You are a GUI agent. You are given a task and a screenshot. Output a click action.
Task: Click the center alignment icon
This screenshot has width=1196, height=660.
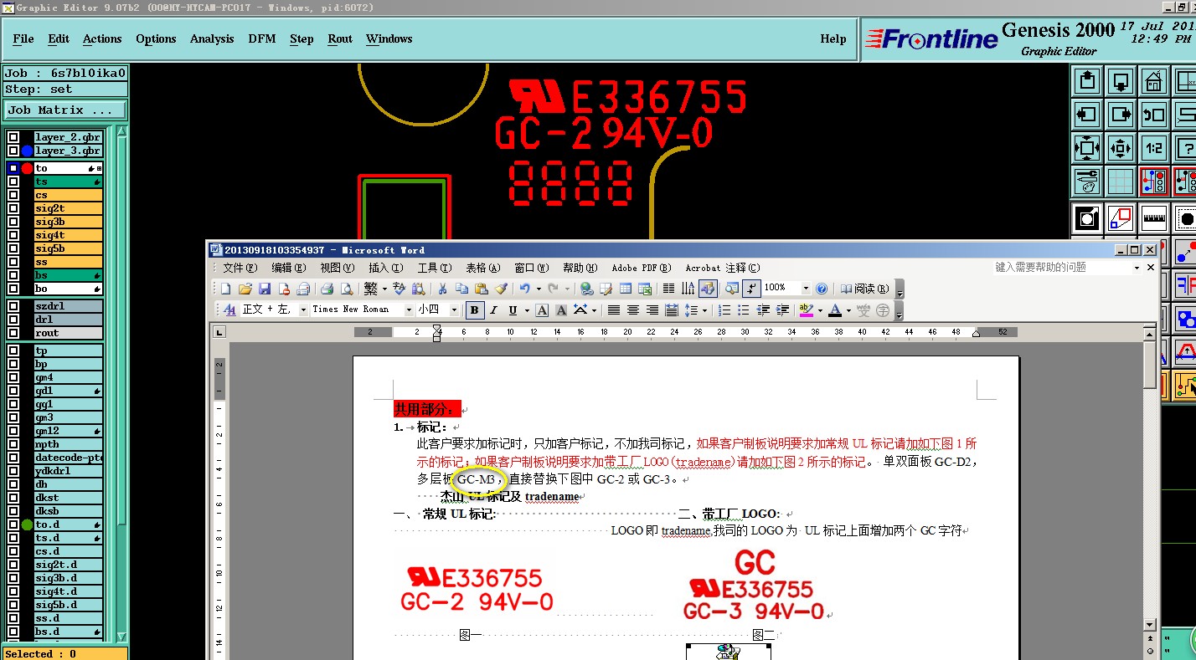tap(633, 310)
